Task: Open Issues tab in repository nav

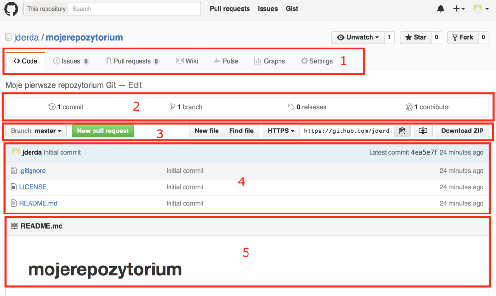Action: pos(71,61)
